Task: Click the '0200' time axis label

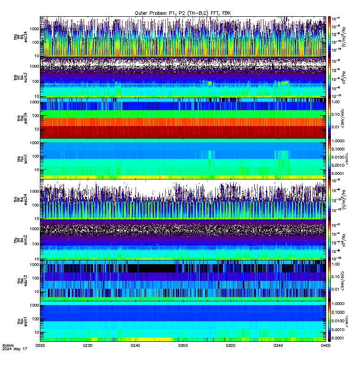Action: click(40, 345)
